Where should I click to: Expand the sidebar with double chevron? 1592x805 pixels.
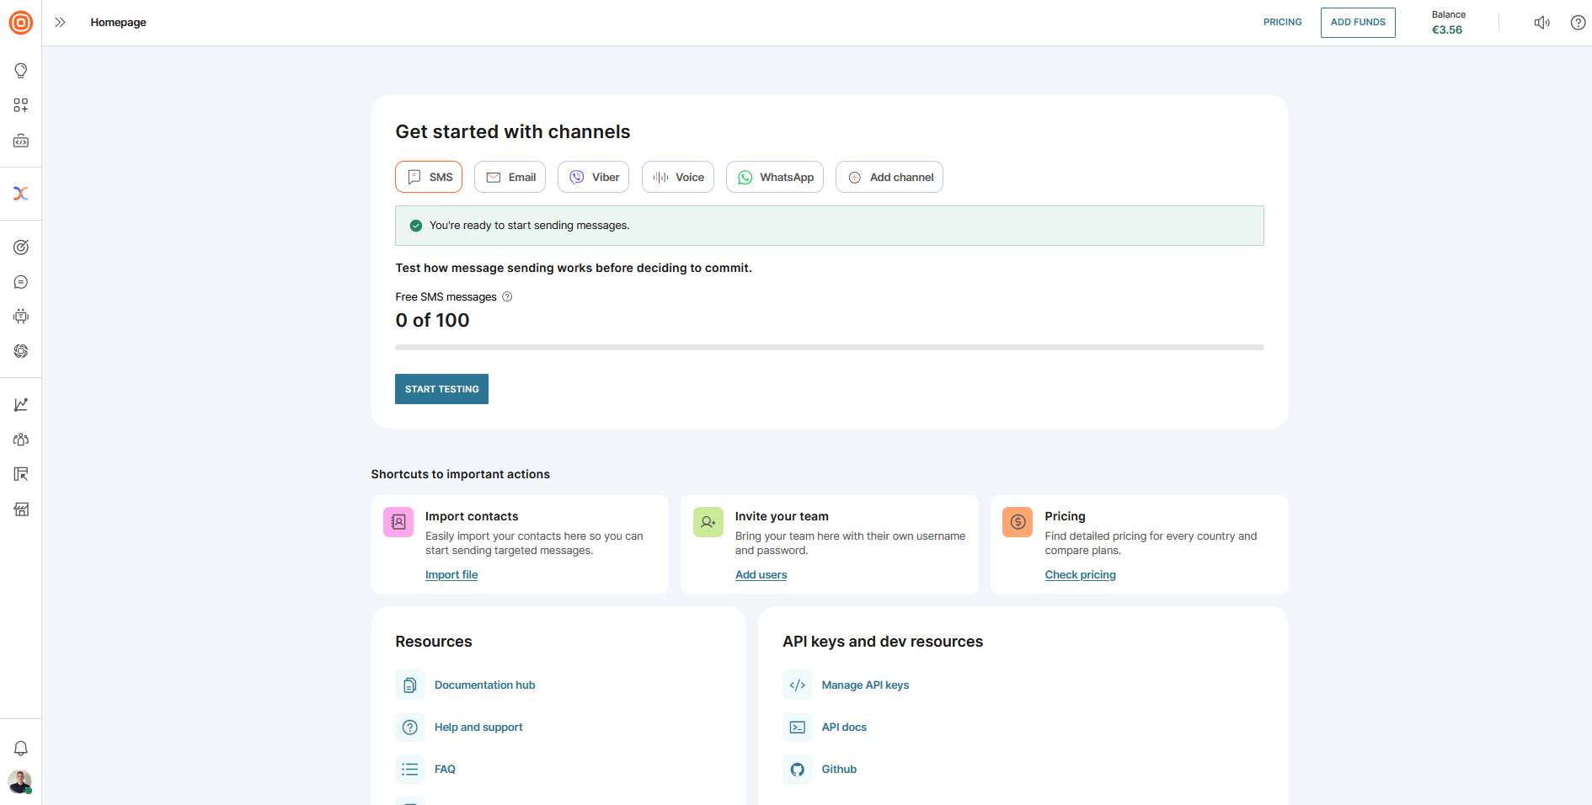click(x=60, y=23)
